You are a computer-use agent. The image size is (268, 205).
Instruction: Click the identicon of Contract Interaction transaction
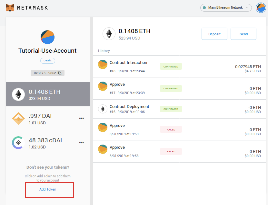[103, 64]
